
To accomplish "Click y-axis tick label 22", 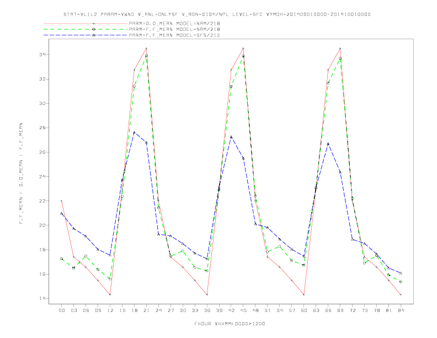I will click(42, 201).
